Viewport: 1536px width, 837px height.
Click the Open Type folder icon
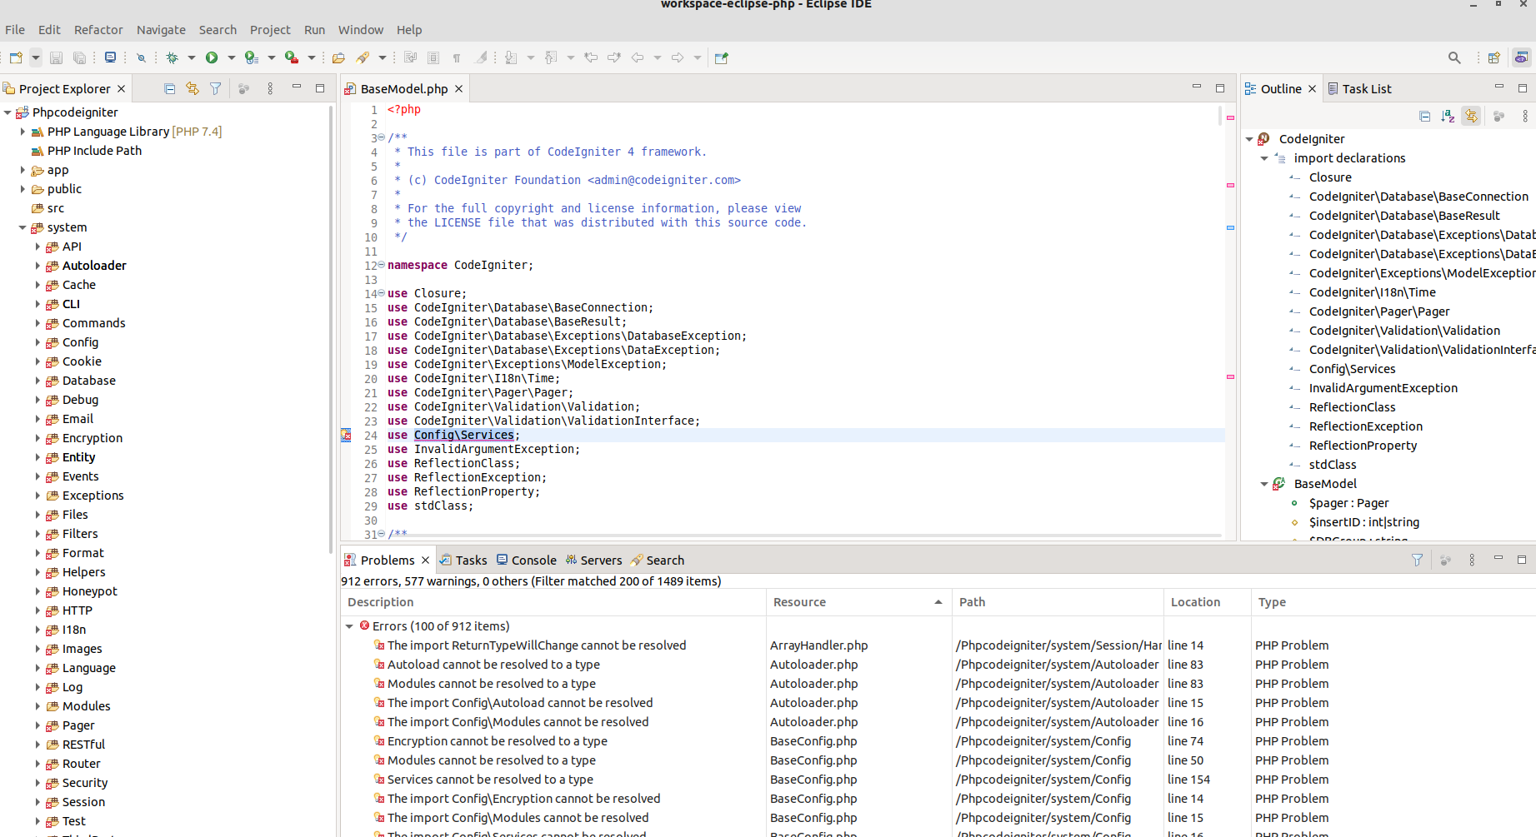[338, 57]
